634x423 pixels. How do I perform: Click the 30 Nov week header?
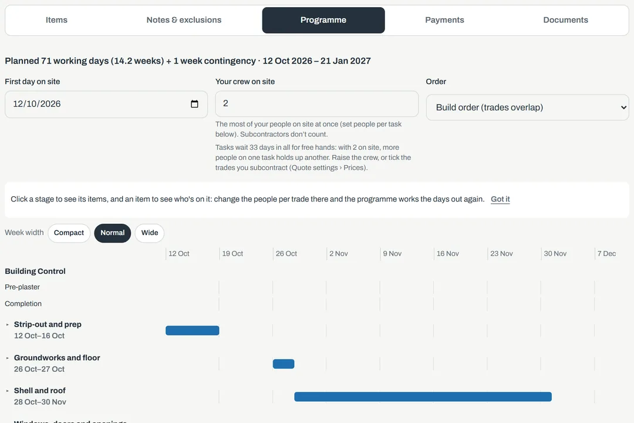[555, 253]
